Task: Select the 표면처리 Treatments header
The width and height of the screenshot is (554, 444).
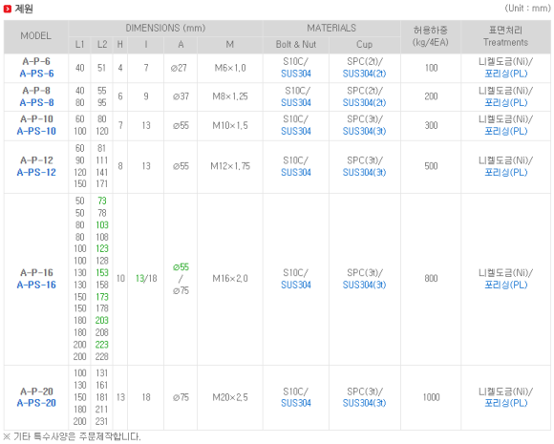Action: point(505,36)
